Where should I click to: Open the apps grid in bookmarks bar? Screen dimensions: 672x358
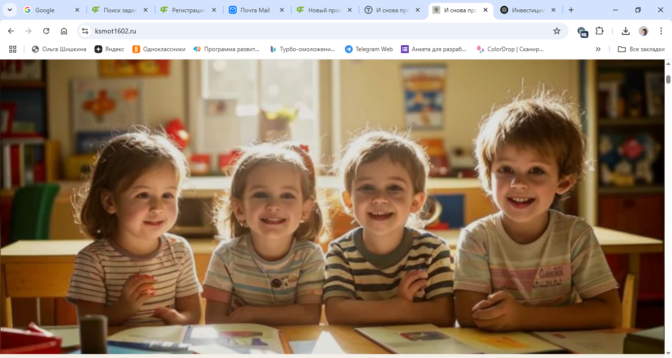coord(13,49)
